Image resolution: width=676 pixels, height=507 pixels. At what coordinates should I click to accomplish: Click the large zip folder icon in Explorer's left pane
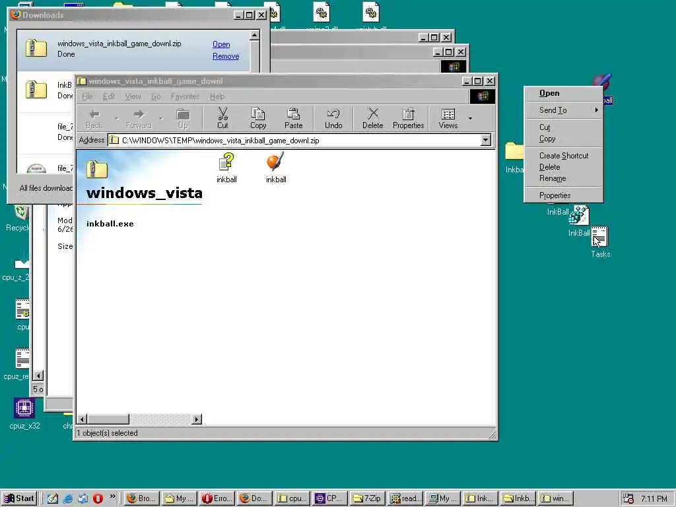point(96,169)
